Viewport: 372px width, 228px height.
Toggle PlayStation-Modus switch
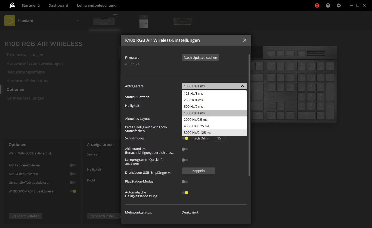(185, 182)
